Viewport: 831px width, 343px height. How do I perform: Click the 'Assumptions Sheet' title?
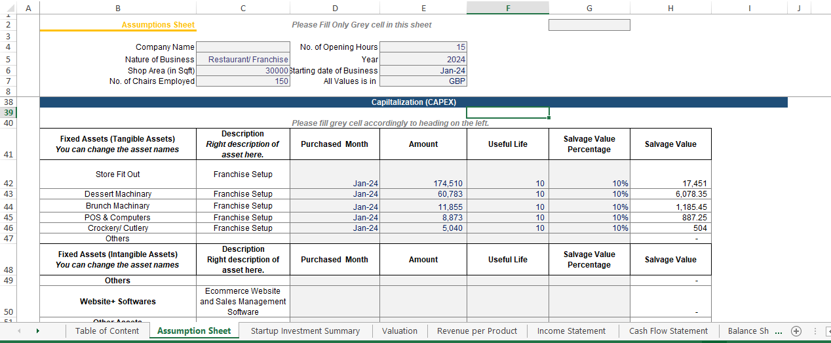(158, 25)
